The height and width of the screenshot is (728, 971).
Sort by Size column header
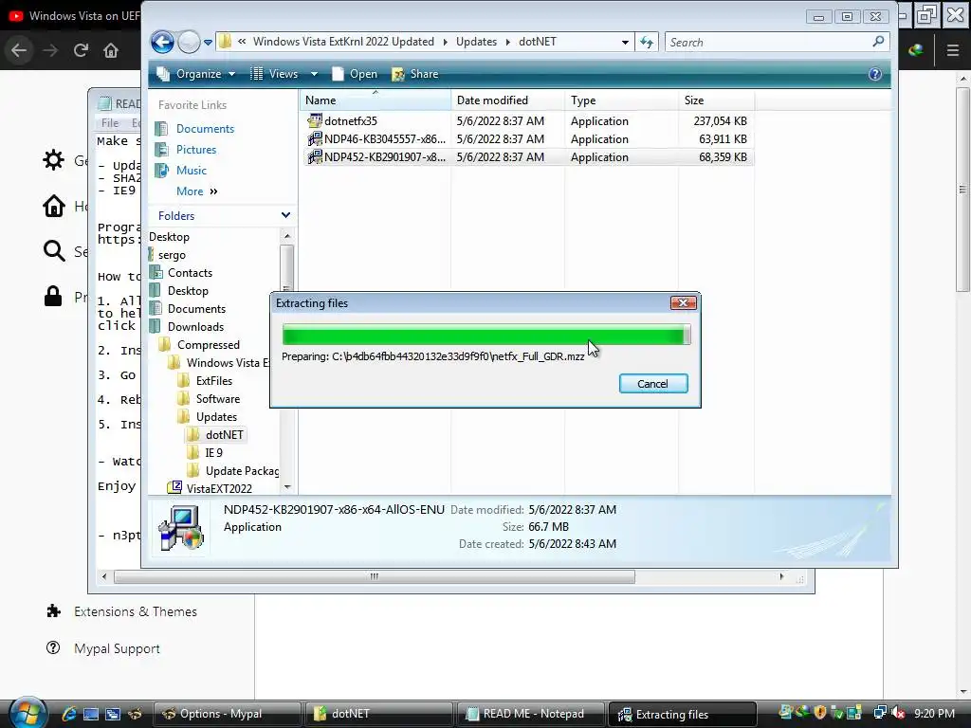pos(717,100)
